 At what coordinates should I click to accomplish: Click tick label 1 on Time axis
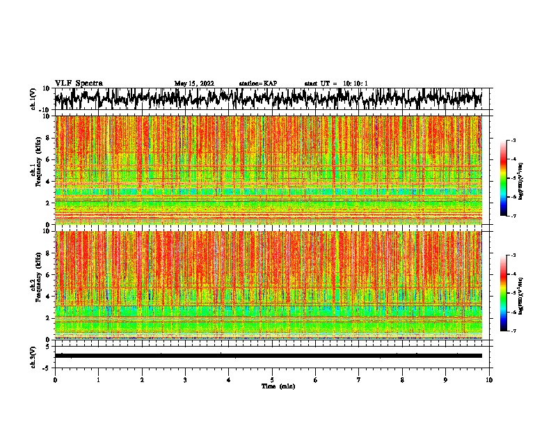click(98, 380)
